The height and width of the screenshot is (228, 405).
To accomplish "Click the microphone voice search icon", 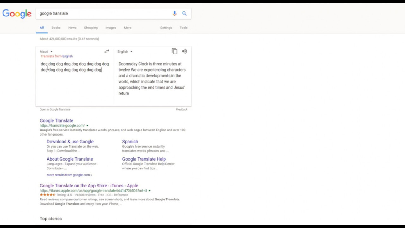I will [174, 13].
